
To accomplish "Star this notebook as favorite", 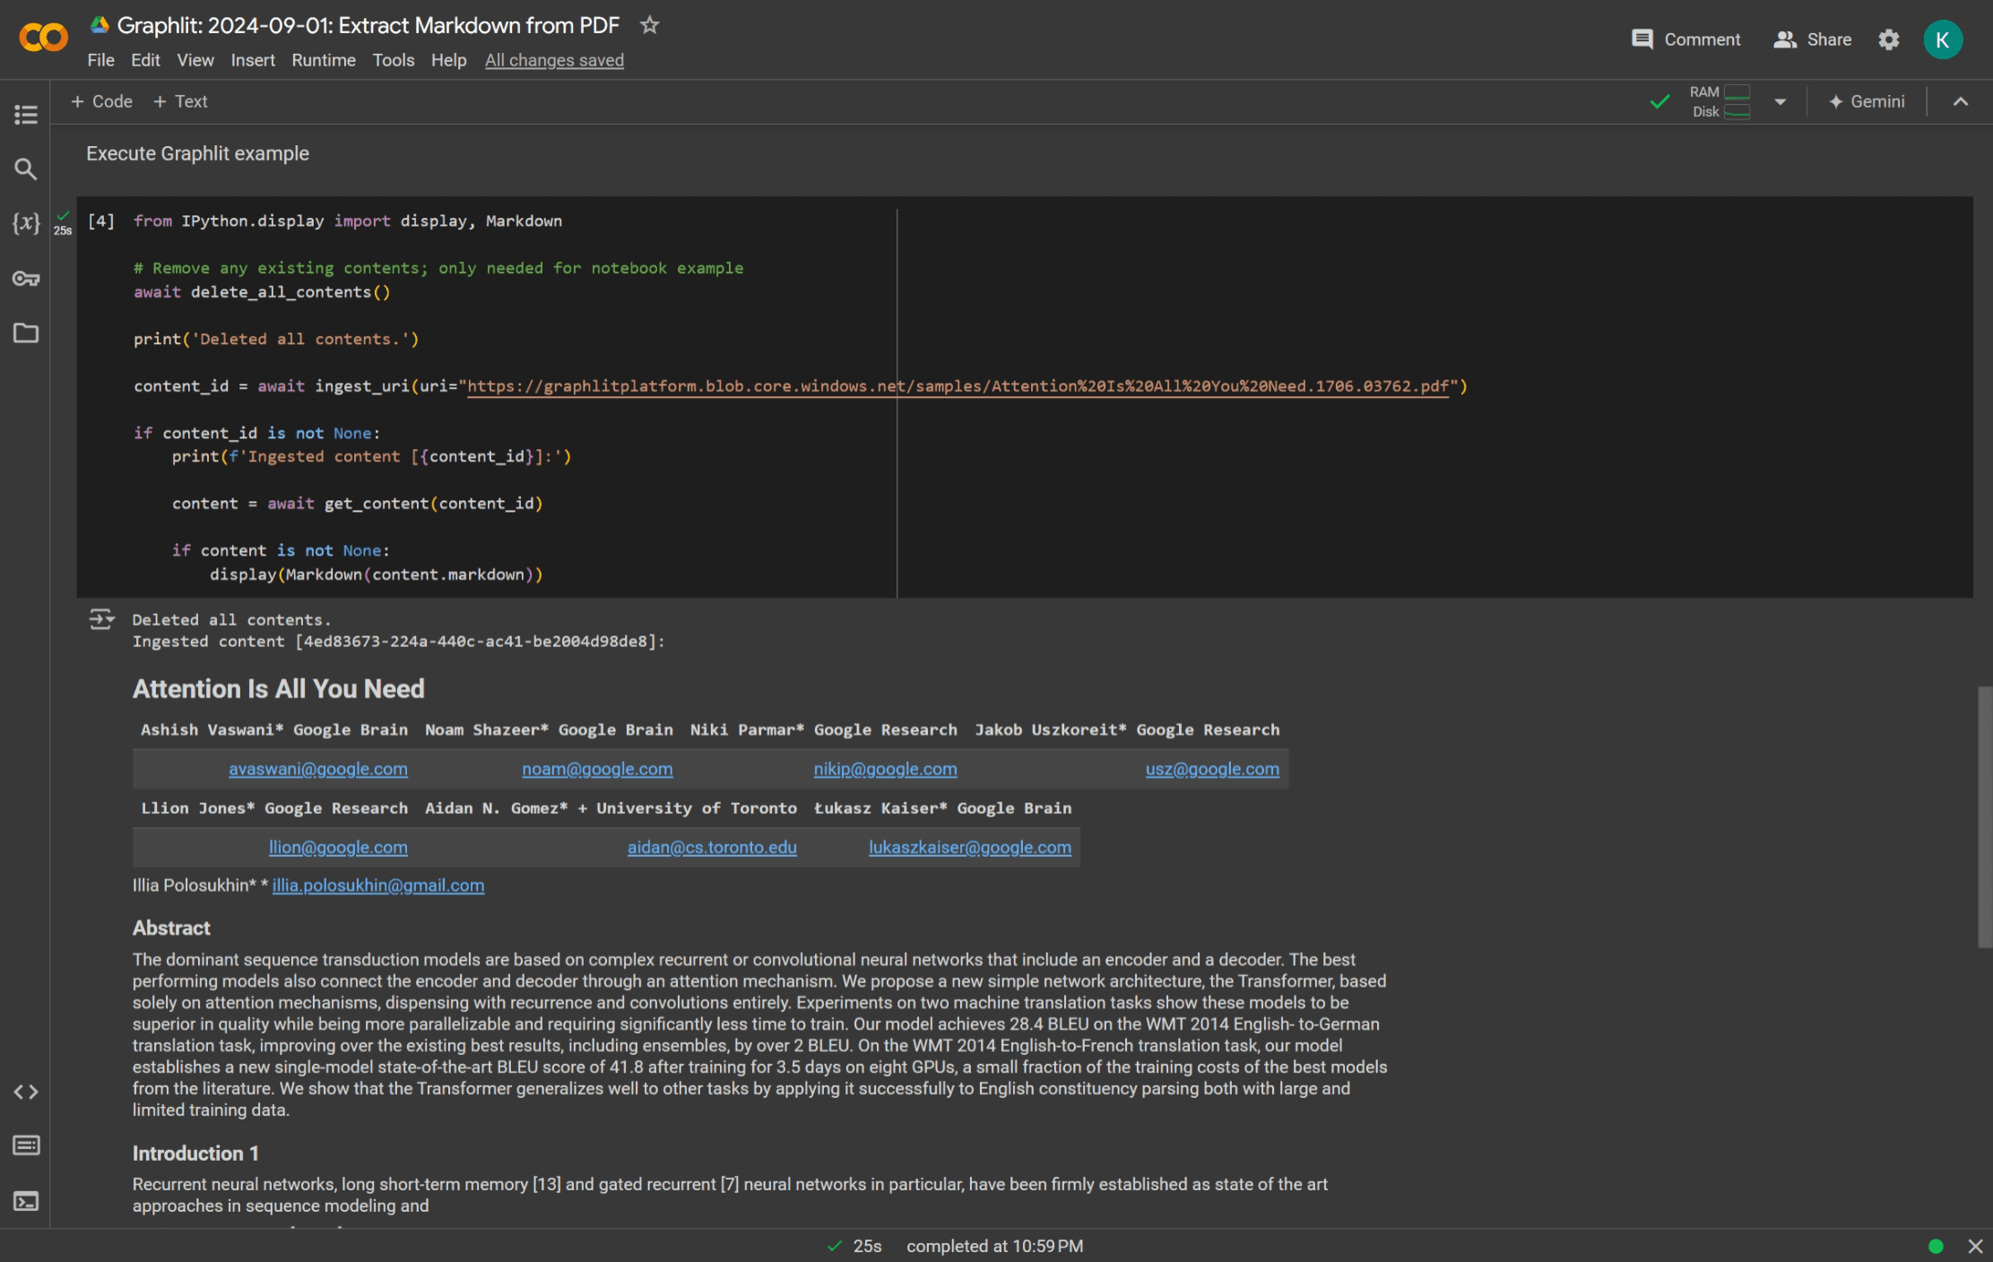I will [650, 25].
